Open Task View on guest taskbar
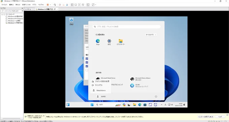The height and width of the screenshot is (122, 229). coord(129,105)
